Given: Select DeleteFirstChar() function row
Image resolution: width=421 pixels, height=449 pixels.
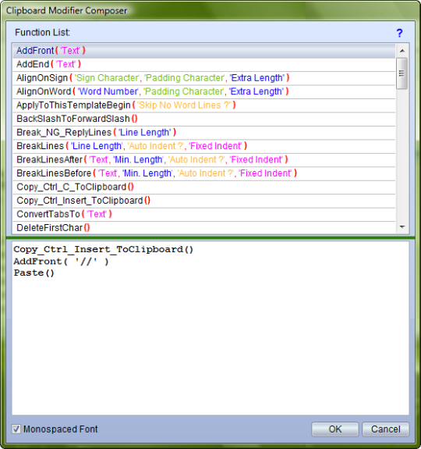Looking at the screenshot, I should tap(204, 228).
